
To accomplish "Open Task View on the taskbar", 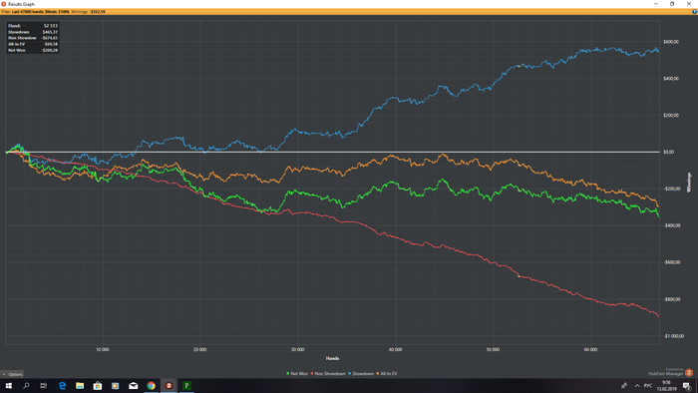I will 44,386.
